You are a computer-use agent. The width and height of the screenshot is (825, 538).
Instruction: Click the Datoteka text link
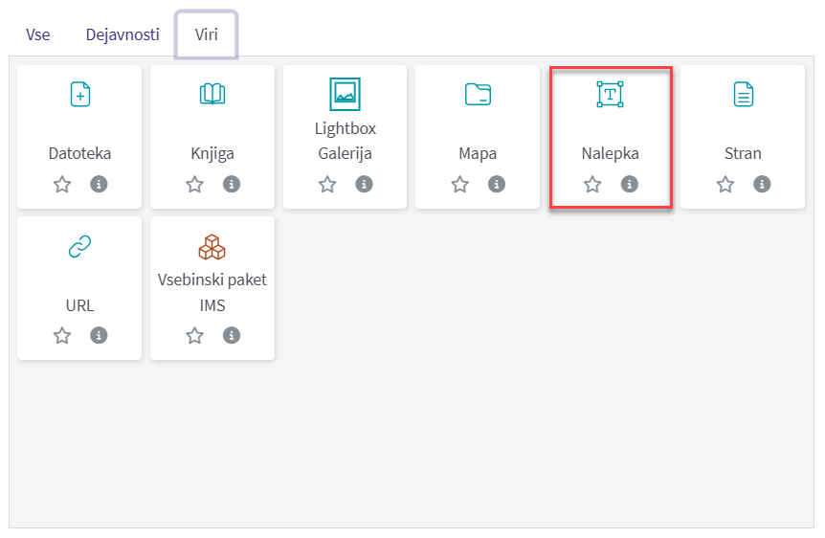(79, 153)
